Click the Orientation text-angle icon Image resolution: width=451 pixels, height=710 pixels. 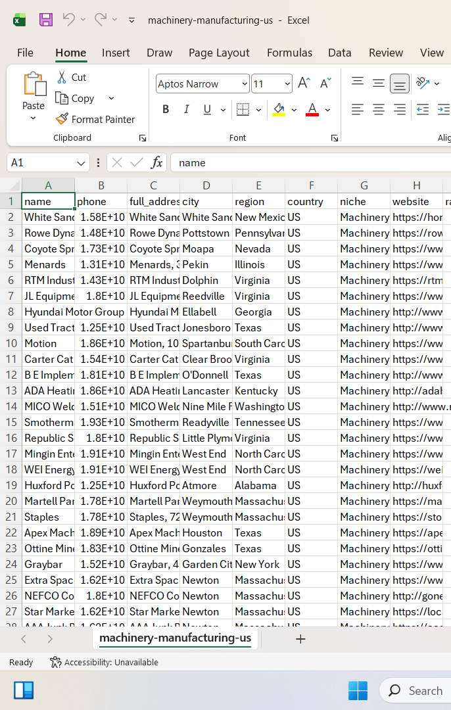click(423, 83)
